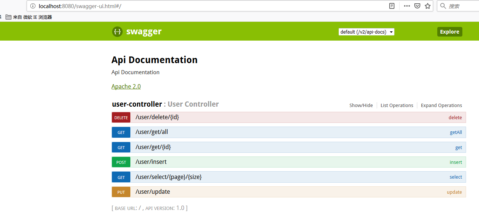Click List Operations link
The width and height of the screenshot is (479, 224).
coord(397,105)
